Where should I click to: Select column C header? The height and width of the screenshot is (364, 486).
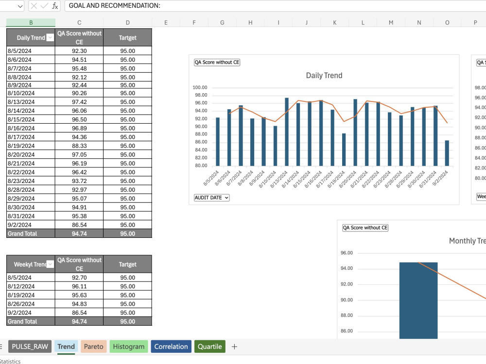pos(79,23)
